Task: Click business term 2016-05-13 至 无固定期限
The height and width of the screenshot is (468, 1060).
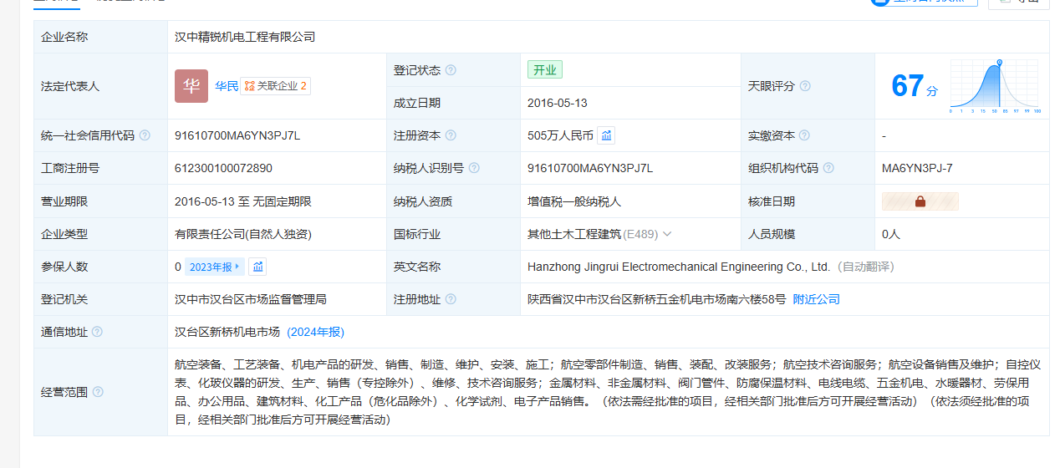Action: click(x=243, y=201)
